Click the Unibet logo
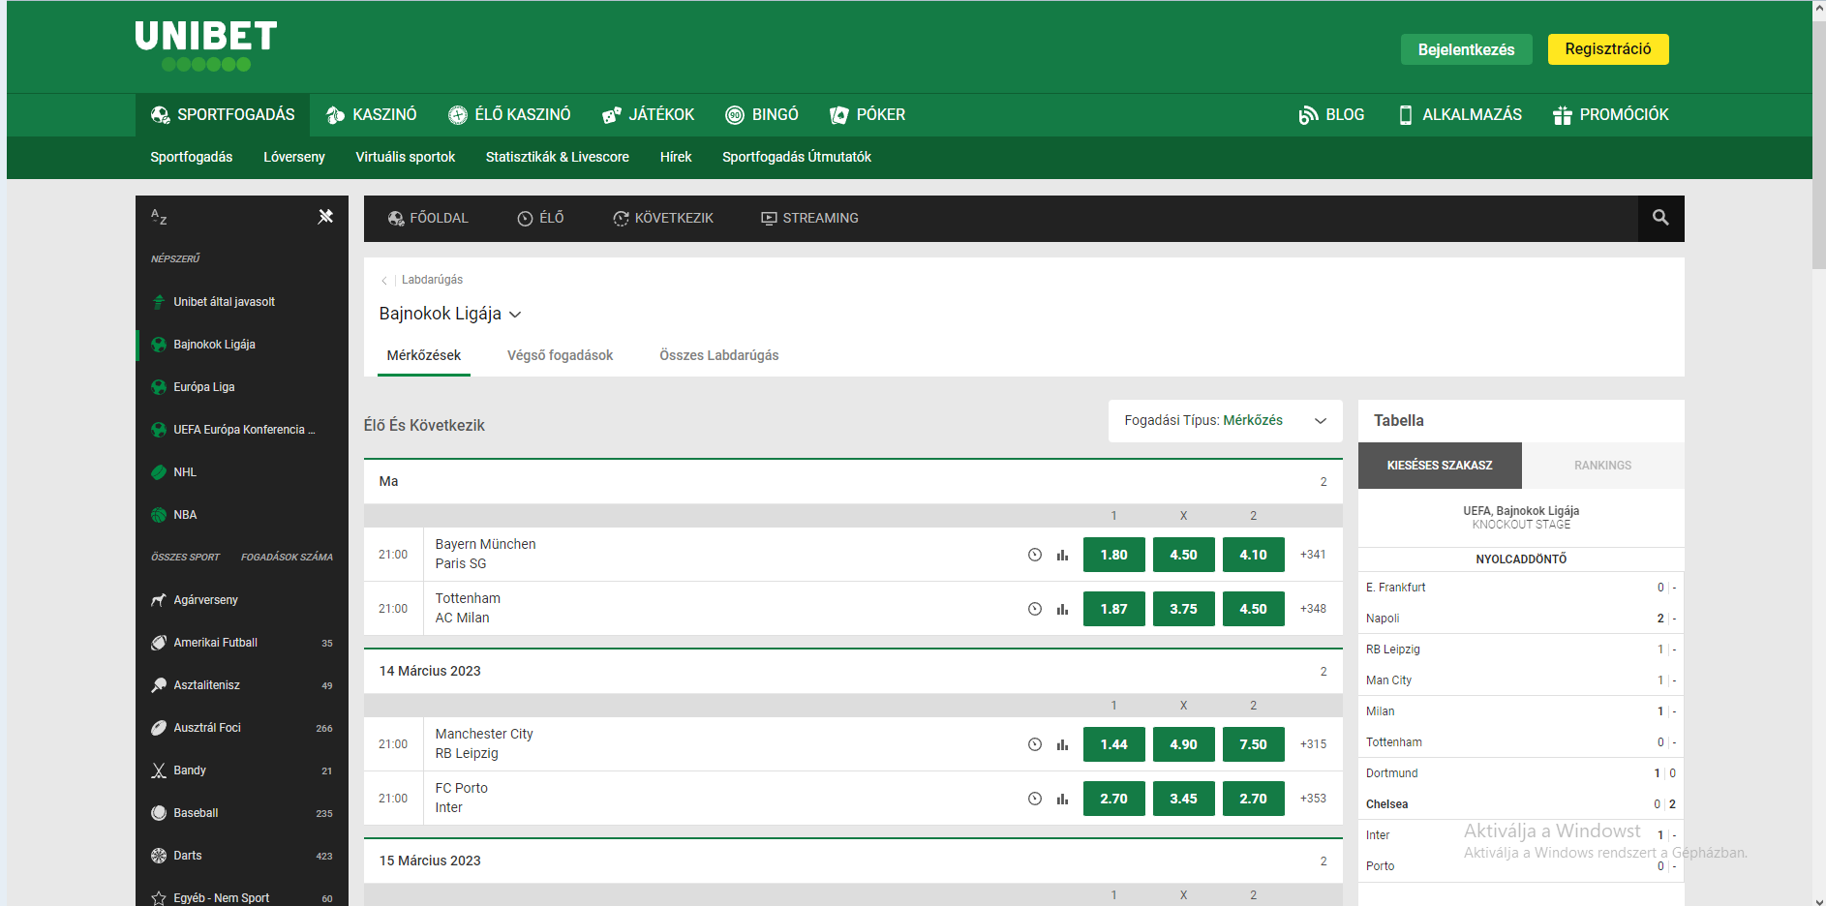This screenshot has height=906, width=1826. click(x=206, y=45)
